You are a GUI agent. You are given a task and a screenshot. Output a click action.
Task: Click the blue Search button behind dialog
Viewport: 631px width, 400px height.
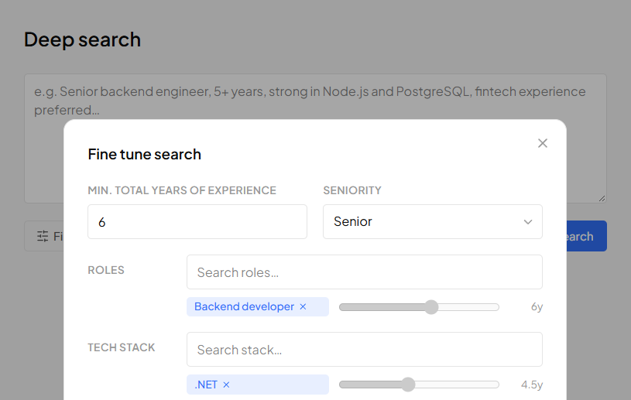(586, 236)
